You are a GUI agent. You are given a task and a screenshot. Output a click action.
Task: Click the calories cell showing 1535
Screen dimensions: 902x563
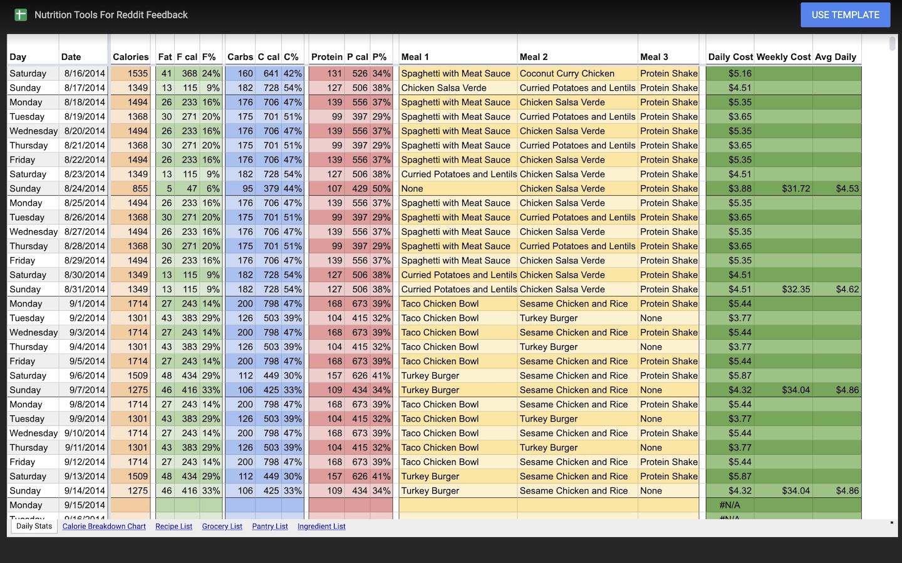tap(130, 73)
